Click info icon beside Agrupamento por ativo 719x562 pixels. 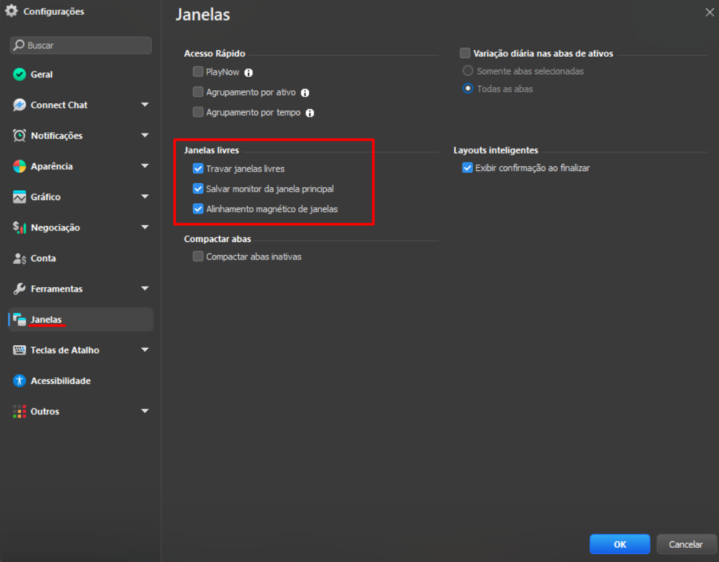click(x=305, y=93)
